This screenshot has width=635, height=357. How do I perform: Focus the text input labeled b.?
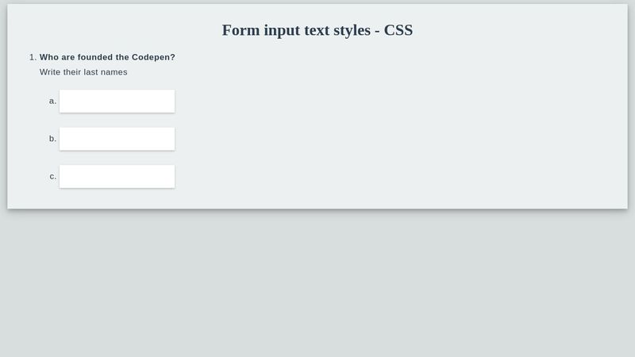117,139
